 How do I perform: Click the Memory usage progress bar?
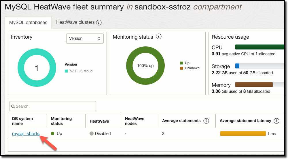[x=260, y=85]
